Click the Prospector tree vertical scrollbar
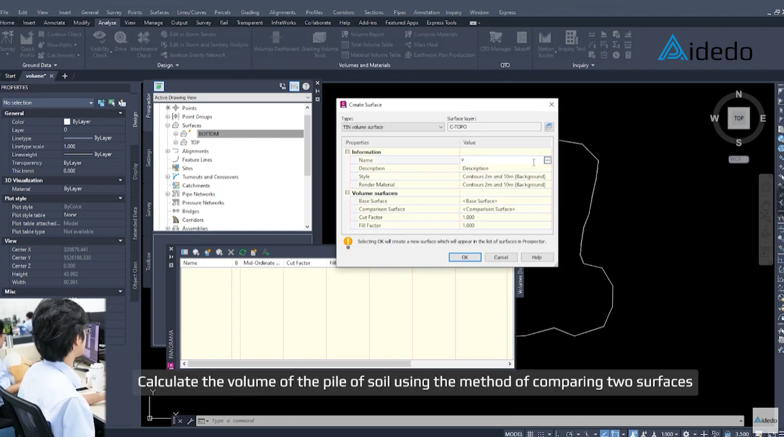Viewport: 784px width, 437px height. point(307,167)
